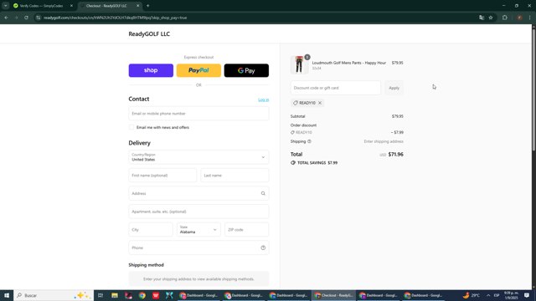Remove the READY10 discount code
Screen dimensions: 536x301
tap(320, 103)
